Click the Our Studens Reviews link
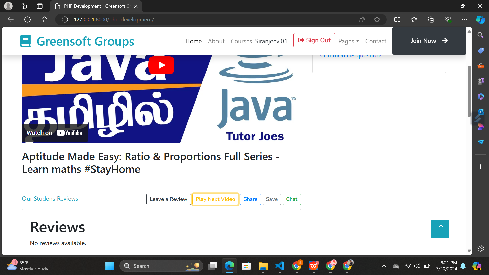Viewport: 489px width, 275px height. pyautogui.click(x=50, y=199)
